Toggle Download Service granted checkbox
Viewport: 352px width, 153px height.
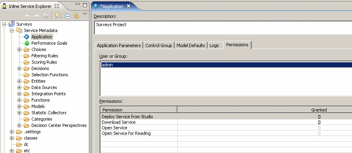pyautogui.click(x=319, y=122)
